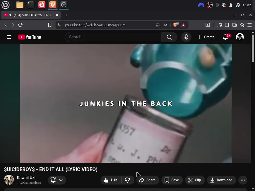
Task: Open the notifications bell in system tray
Action: click(231, 5)
